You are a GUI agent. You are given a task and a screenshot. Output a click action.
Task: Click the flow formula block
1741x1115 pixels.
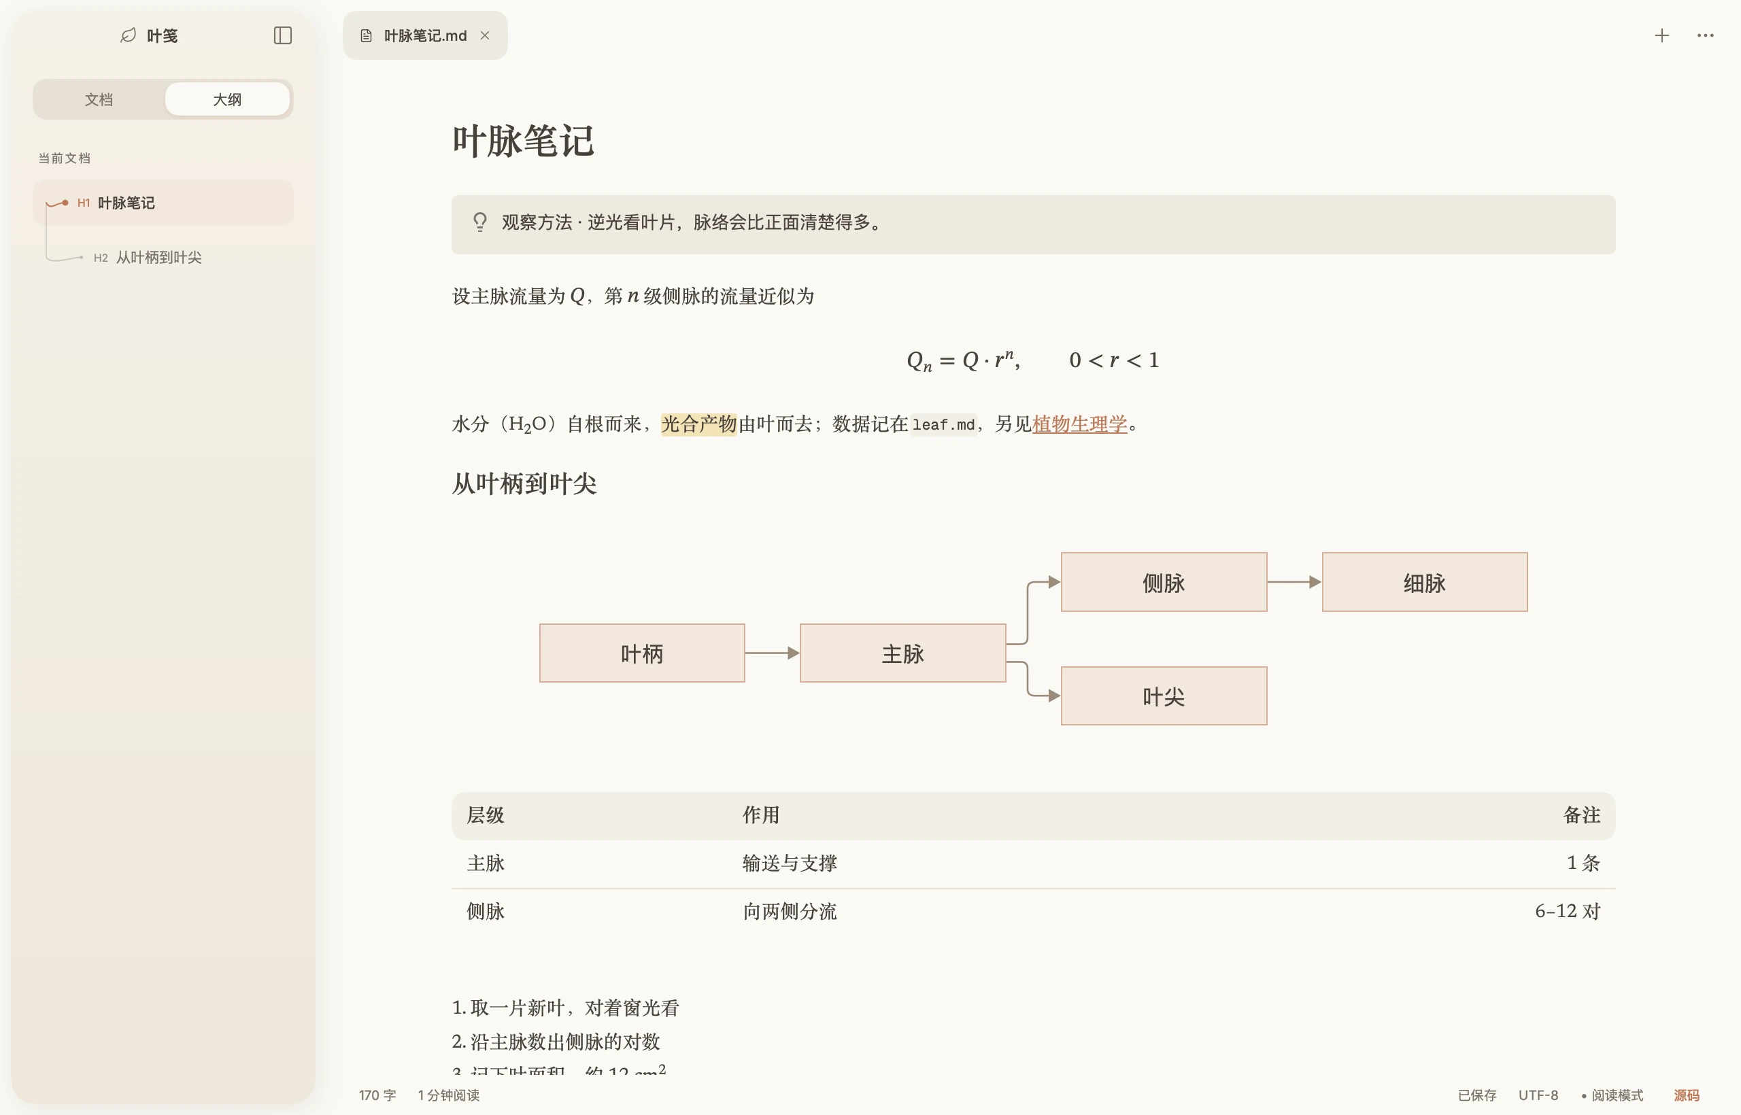(1033, 360)
